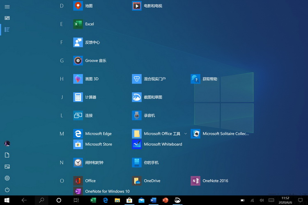
Task: Open Edge from the taskbar
Action: click(105, 200)
